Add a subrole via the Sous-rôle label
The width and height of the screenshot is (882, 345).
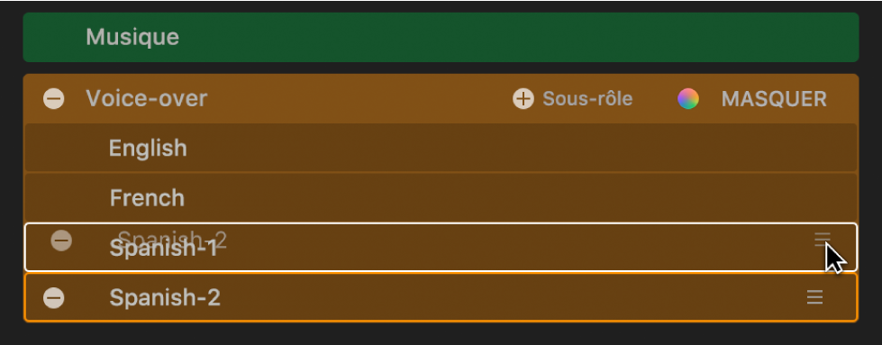pyautogui.click(x=587, y=99)
